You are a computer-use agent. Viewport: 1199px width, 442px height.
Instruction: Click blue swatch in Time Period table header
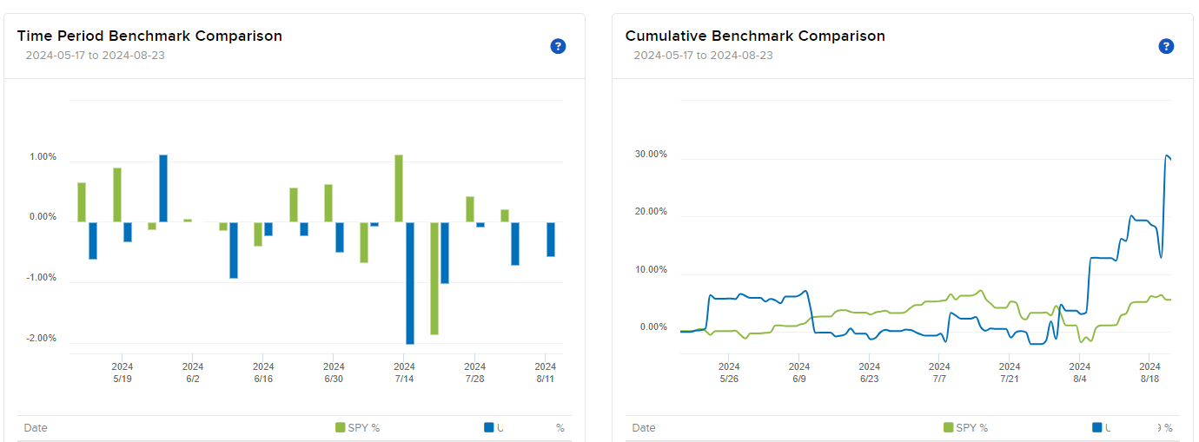point(488,427)
